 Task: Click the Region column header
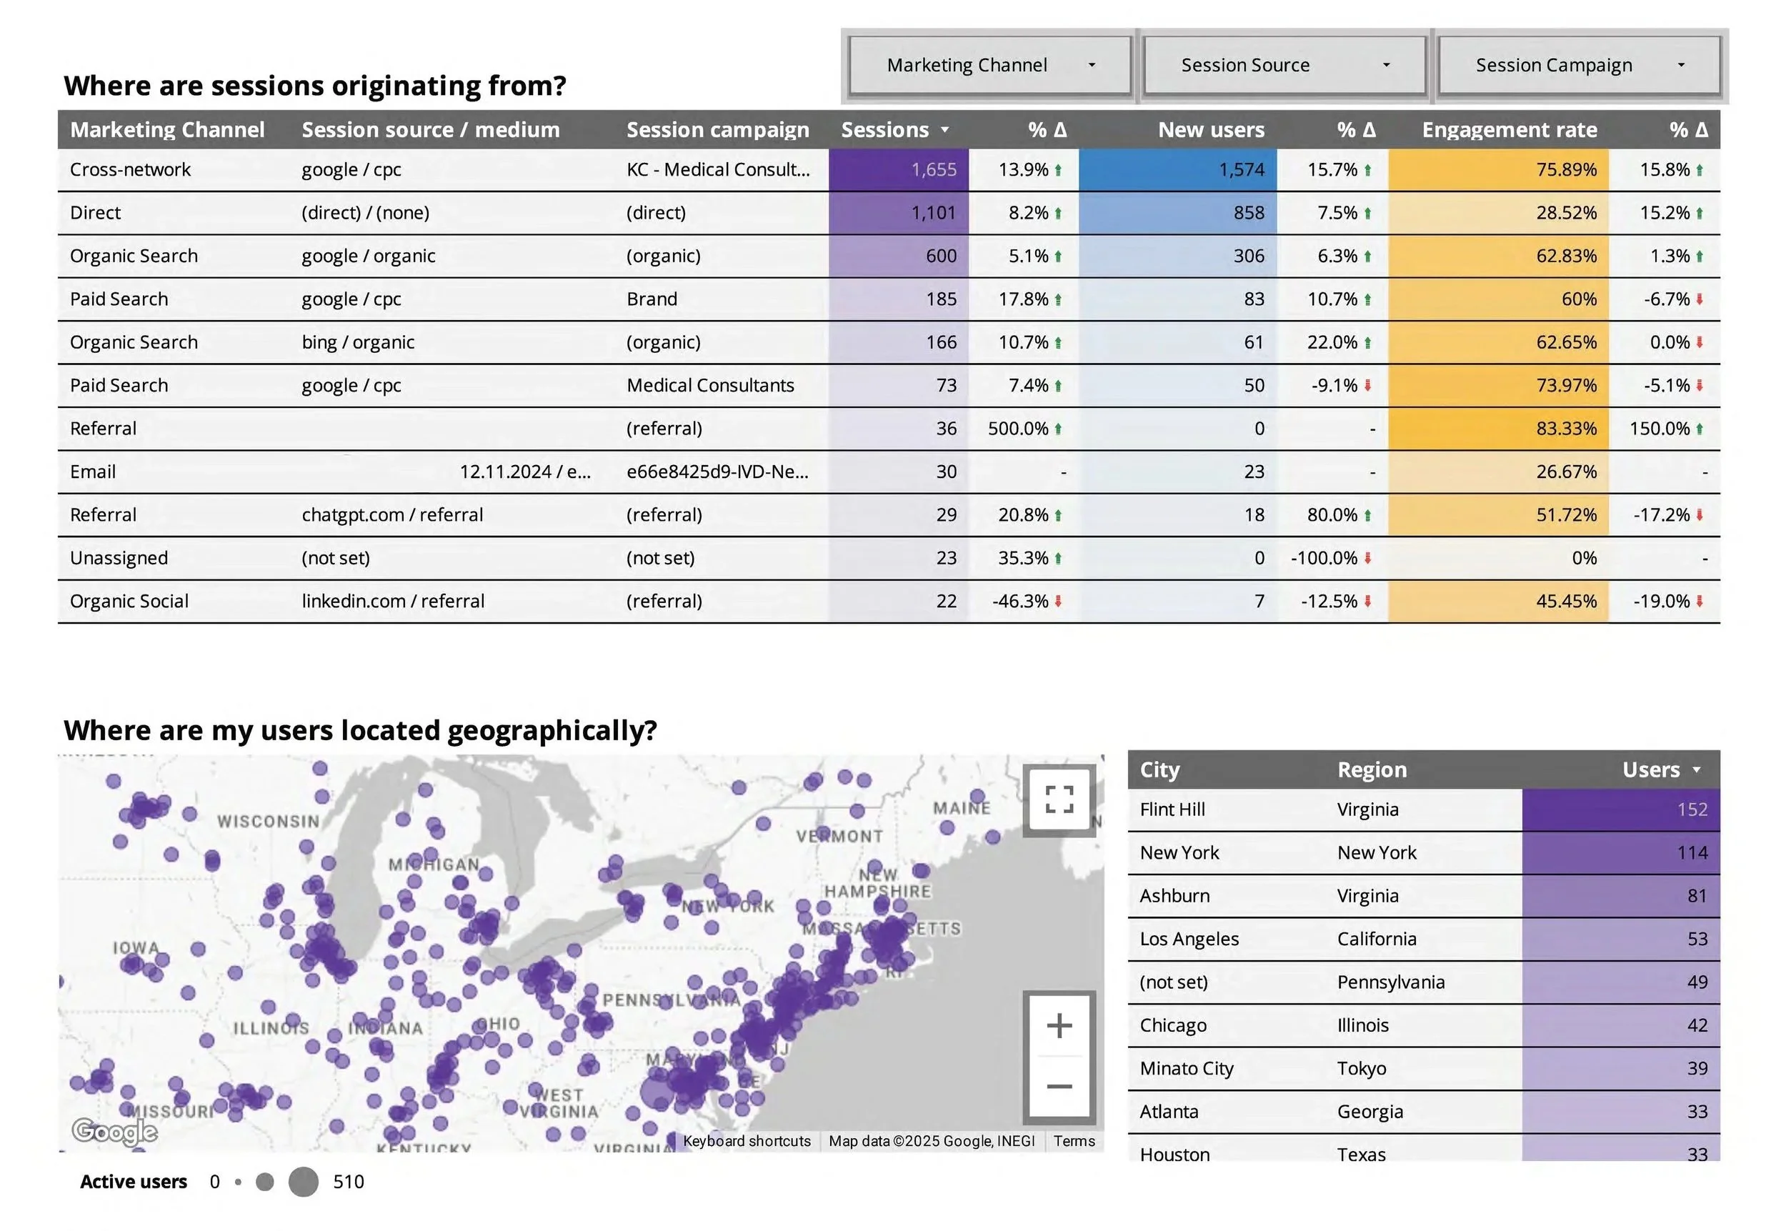1372,769
